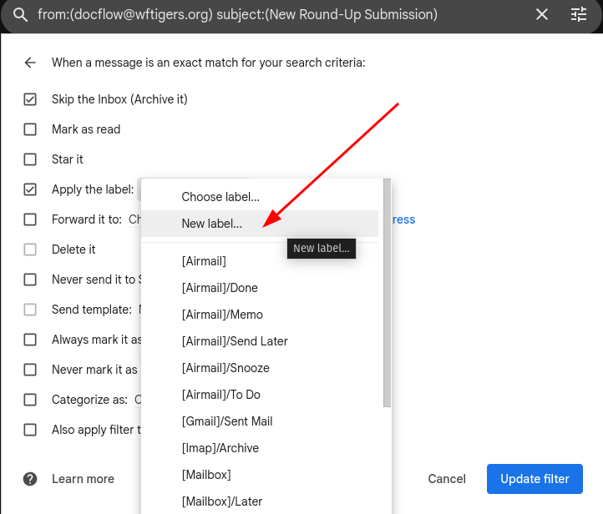603x514 pixels.
Task: Click into the search query field
Action: pyautogui.click(x=237, y=14)
